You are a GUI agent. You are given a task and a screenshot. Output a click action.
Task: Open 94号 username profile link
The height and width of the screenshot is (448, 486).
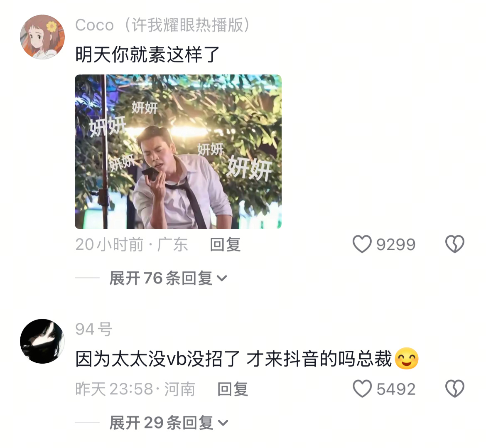94,329
